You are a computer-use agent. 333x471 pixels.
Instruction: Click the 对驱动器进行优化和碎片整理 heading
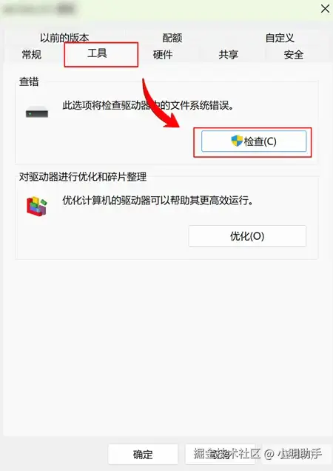tap(83, 176)
